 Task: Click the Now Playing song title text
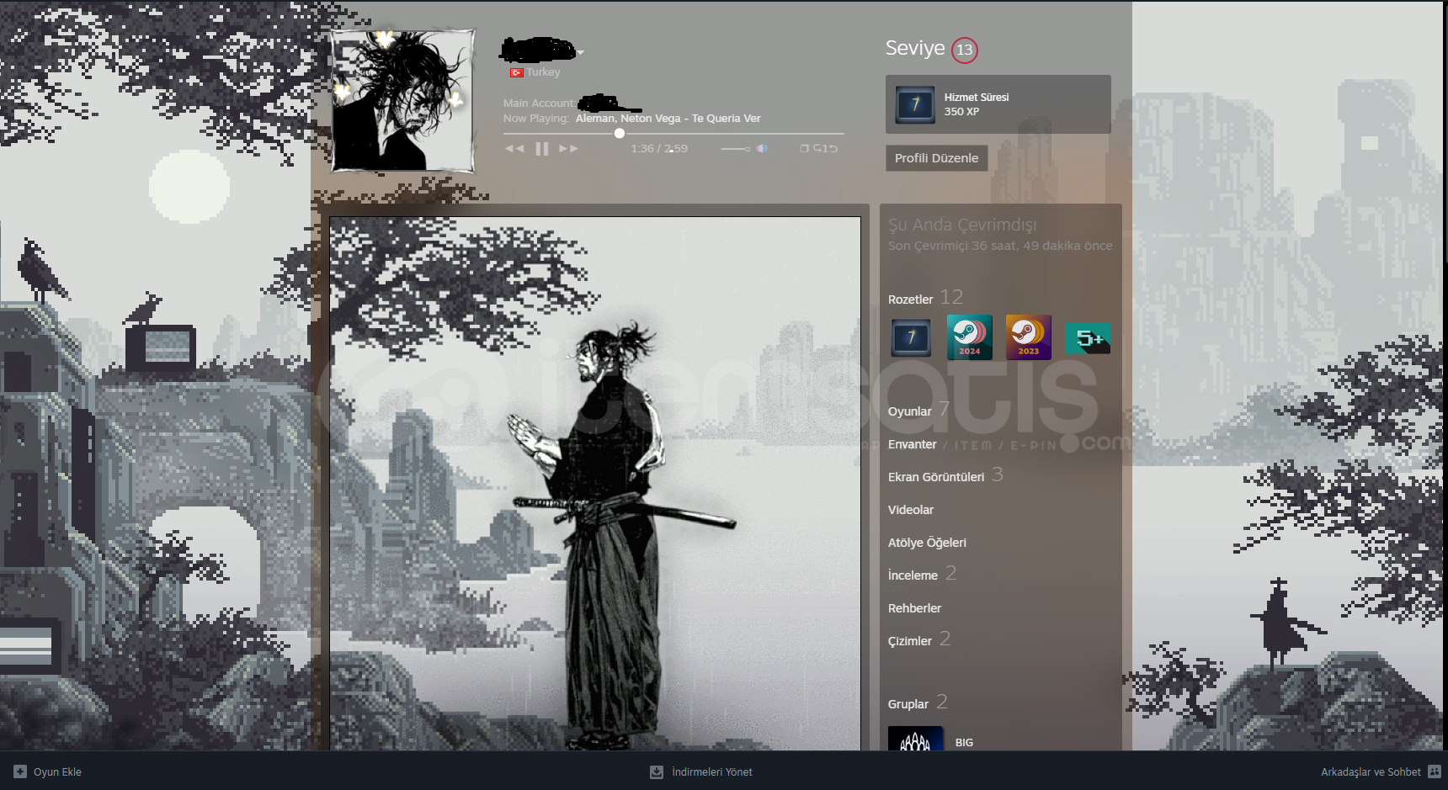coord(668,119)
